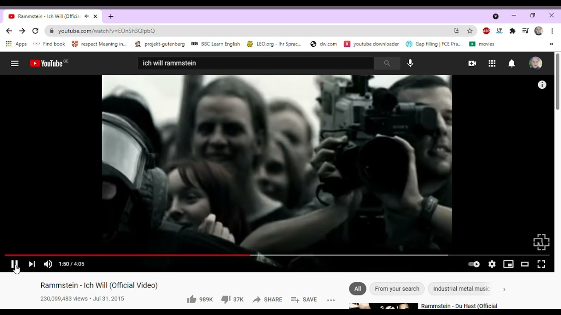Open Gap filling FCE bookmark

coord(433,44)
